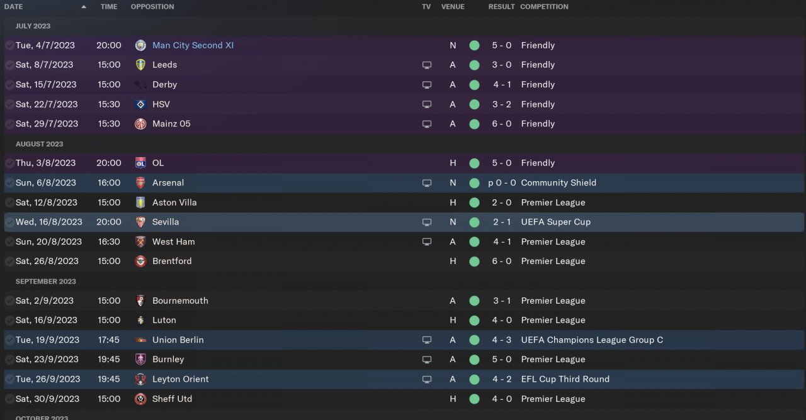Click the Arsenal club crest

[x=140, y=183]
